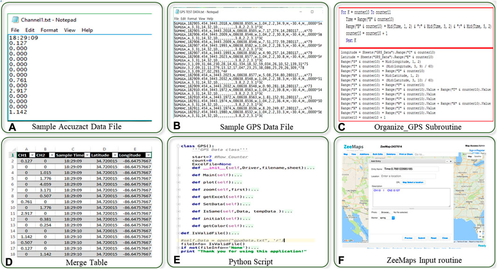This screenshot has height=269, width=497.
Task: Click cell with CH1 value 2.917
Action: click(x=26, y=214)
